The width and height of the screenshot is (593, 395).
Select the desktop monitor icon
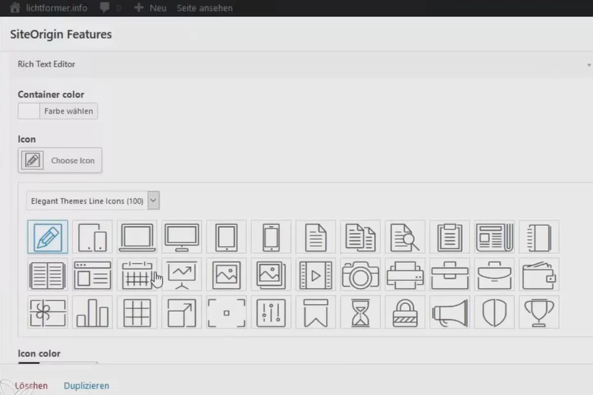[x=182, y=237]
